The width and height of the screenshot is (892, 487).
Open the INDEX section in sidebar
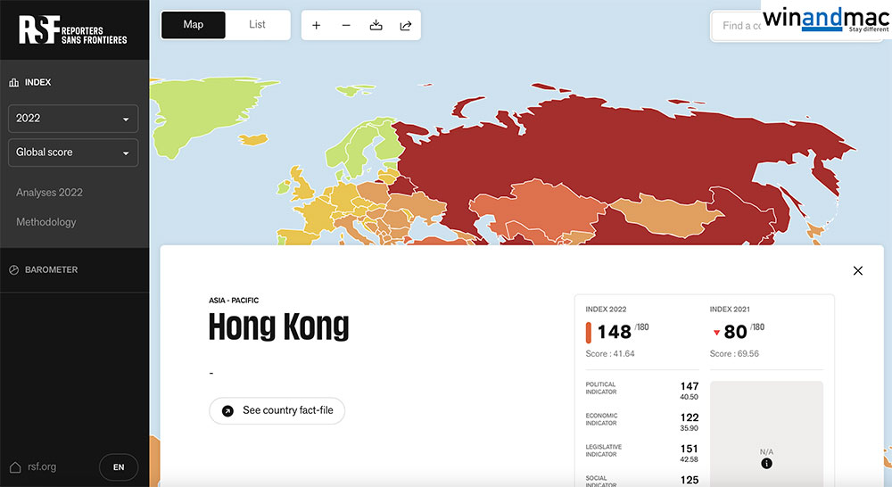point(38,82)
